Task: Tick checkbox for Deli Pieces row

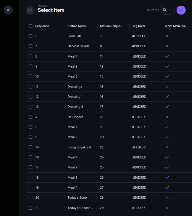Action: (31, 117)
